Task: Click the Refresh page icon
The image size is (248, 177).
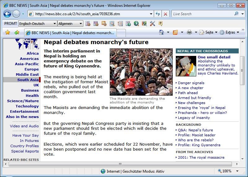Action: 158,14
